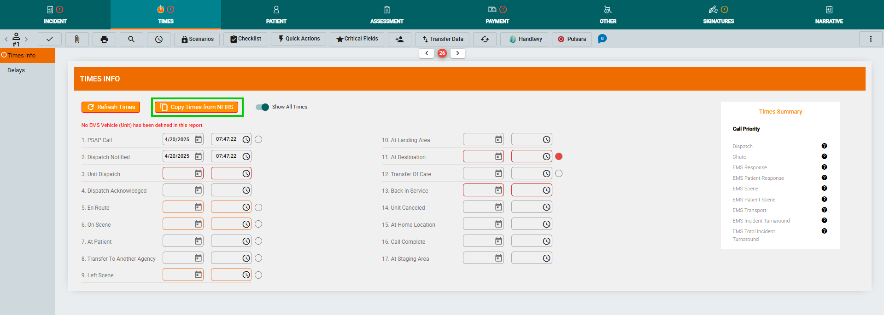Select the Transfer Of Care radio button
The image size is (884, 315).
559,173
